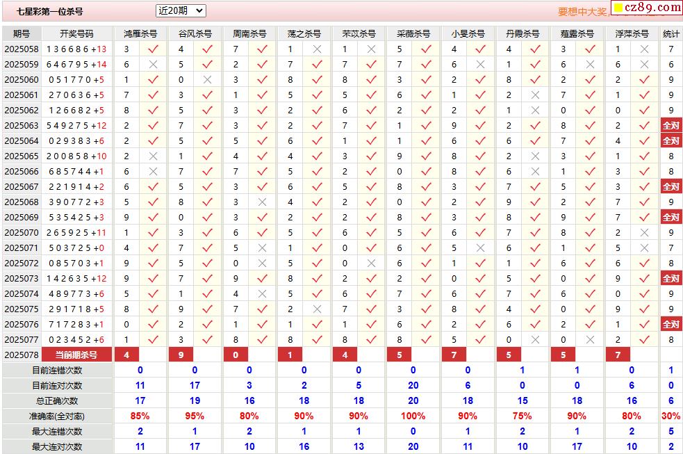Select the 目前连对次数 row label
683x454 pixels.
coord(57,386)
